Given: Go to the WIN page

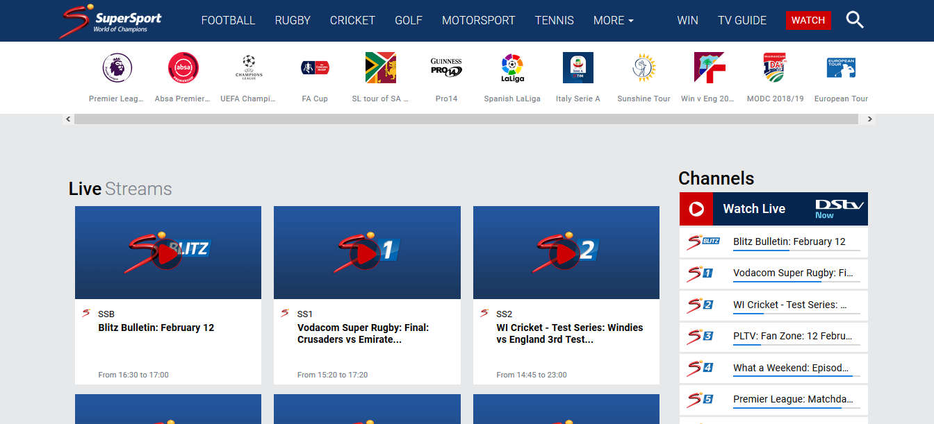Looking at the screenshot, I should click(x=688, y=21).
